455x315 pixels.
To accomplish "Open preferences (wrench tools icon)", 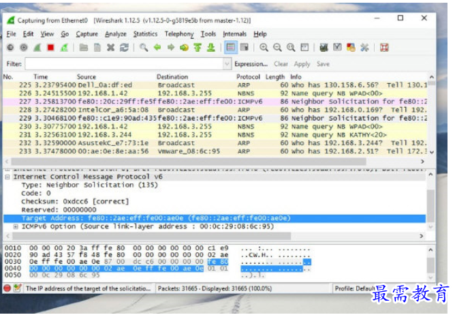I will pos(364,47).
